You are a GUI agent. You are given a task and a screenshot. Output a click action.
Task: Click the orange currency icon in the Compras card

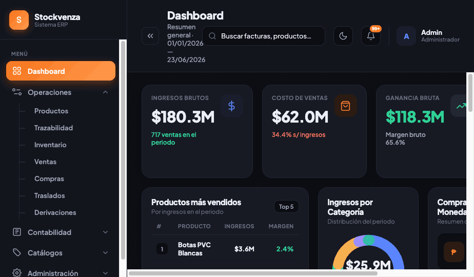click(x=454, y=251)
